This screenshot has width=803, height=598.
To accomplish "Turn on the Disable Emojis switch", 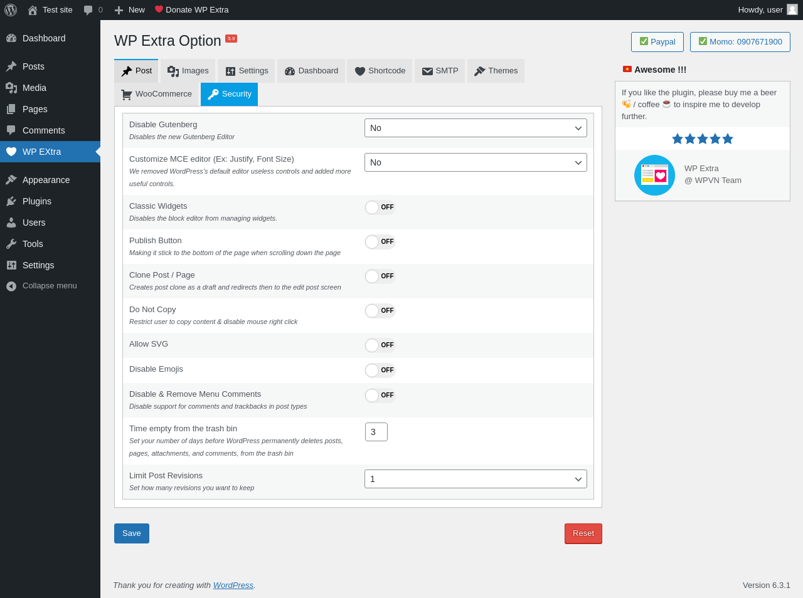I will [x=380, y=370].
